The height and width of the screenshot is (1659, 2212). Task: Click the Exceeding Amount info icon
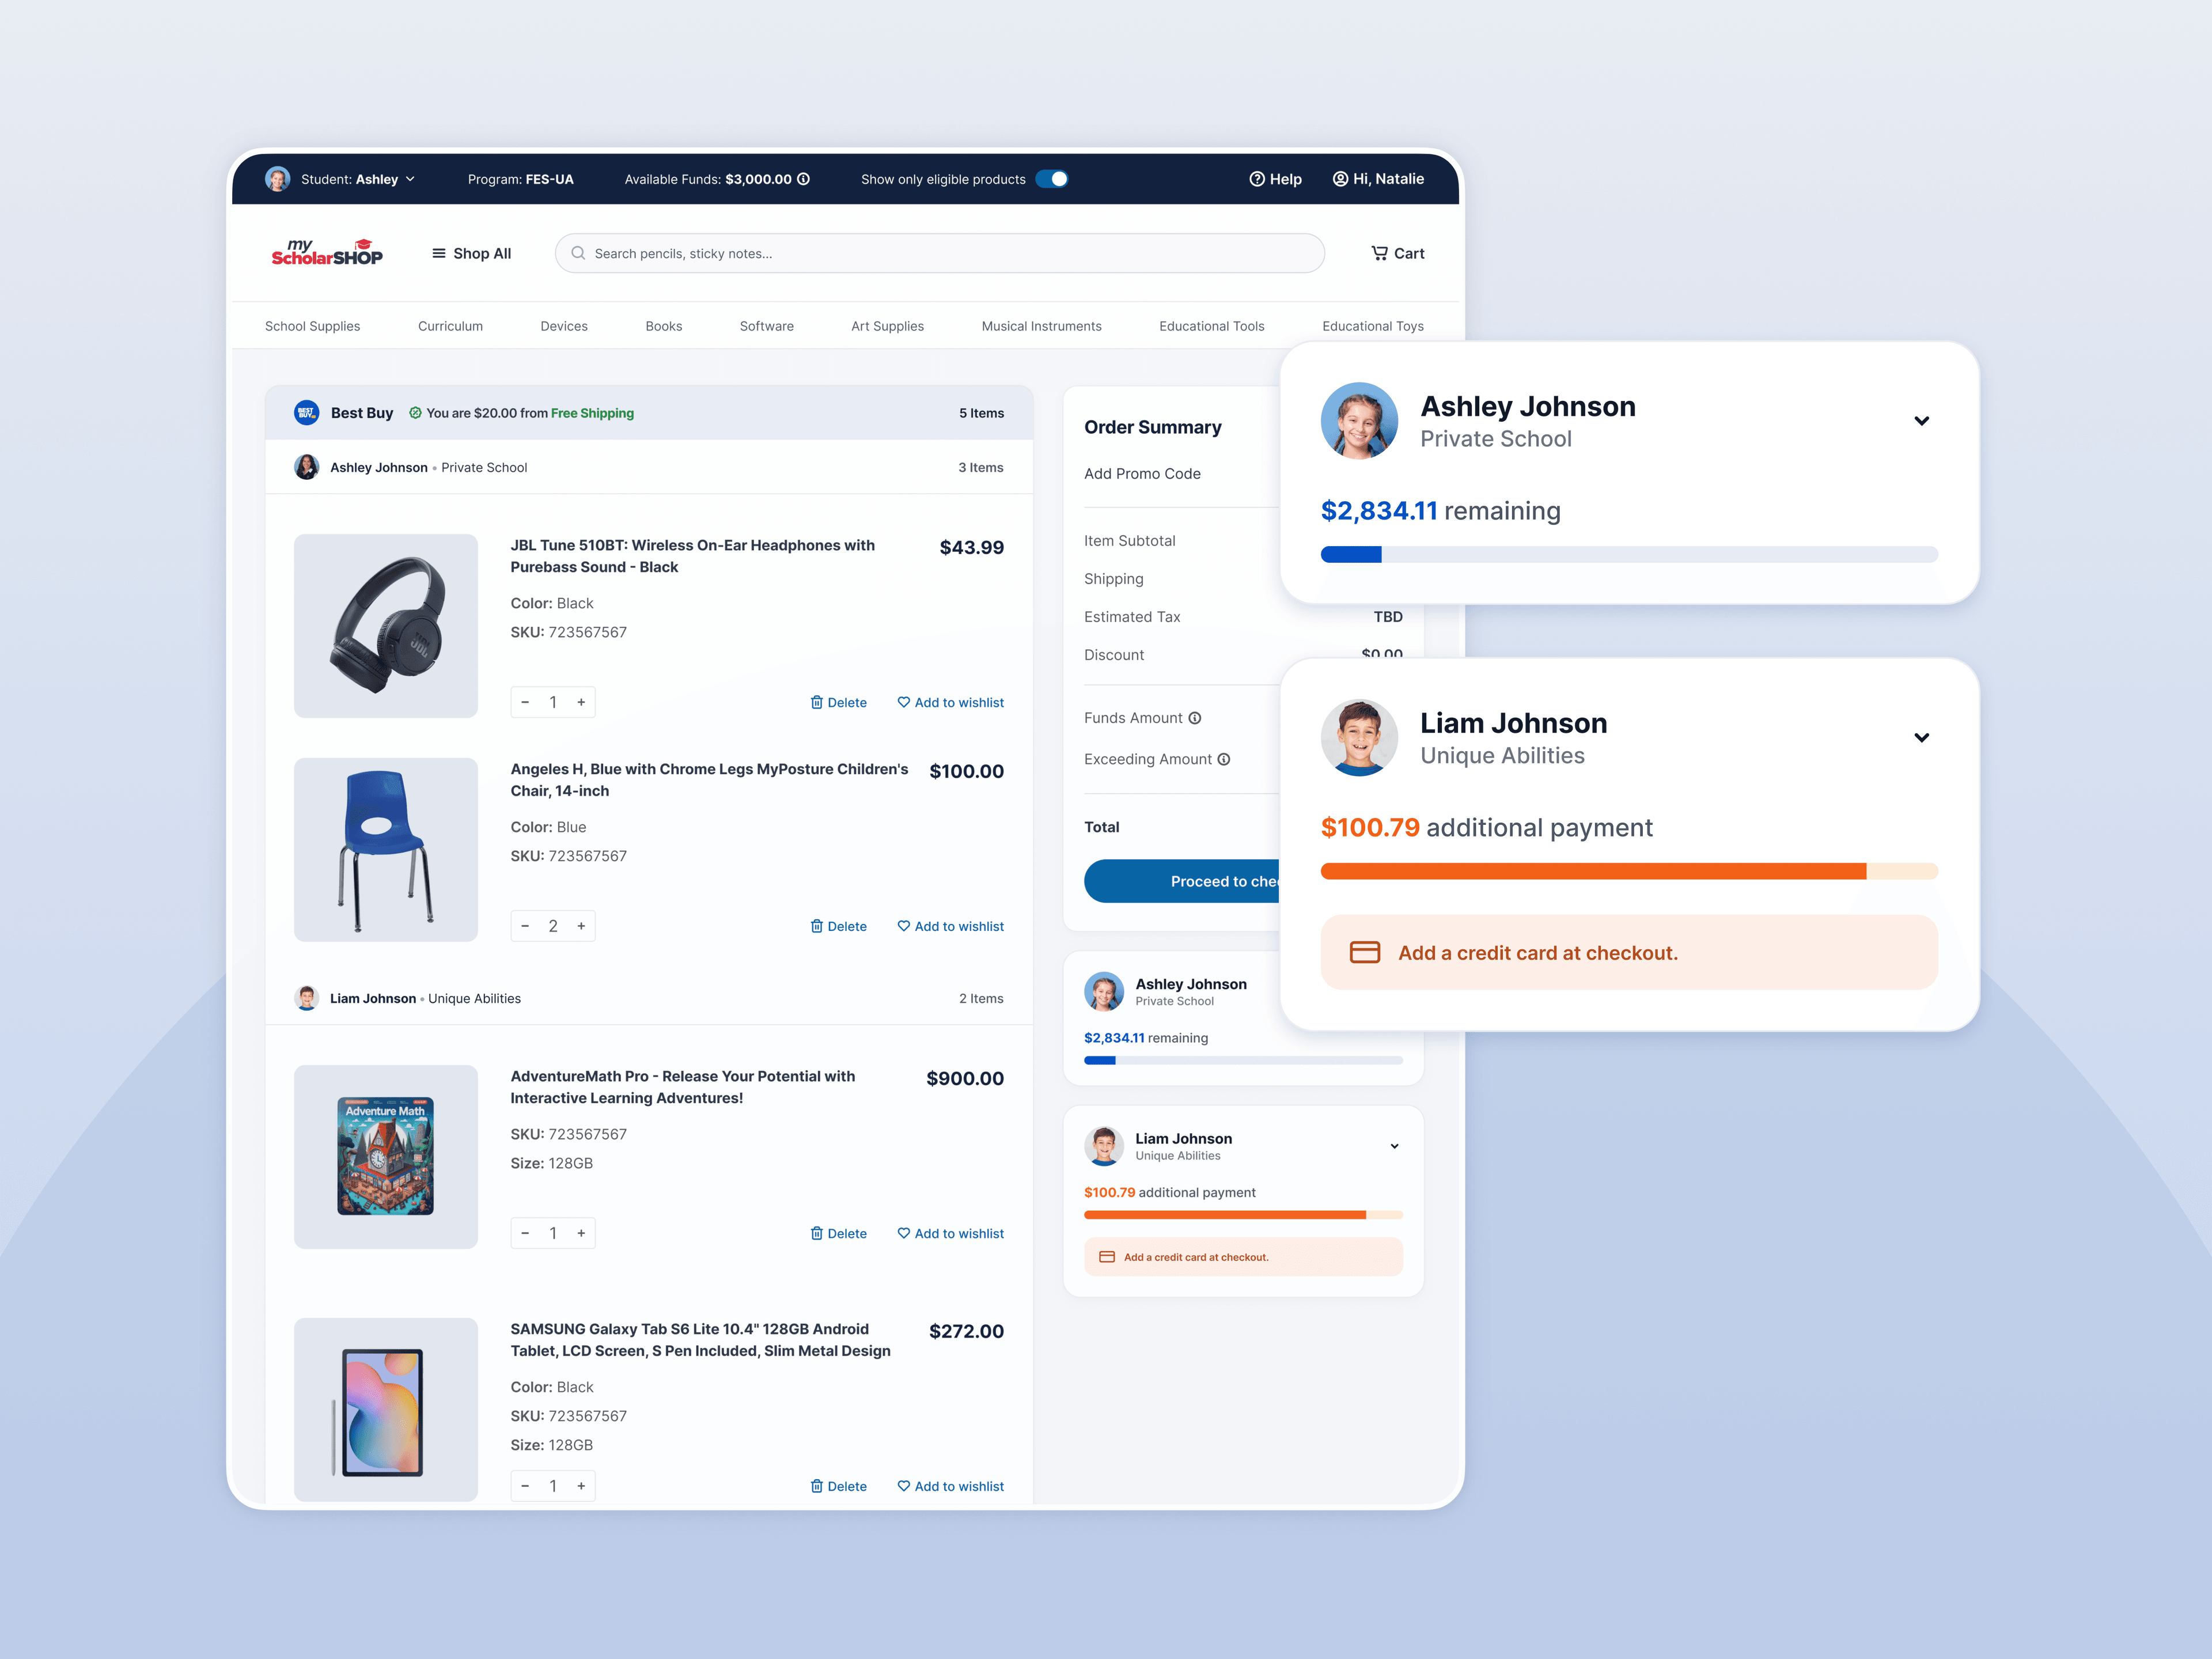(1223, 759)
